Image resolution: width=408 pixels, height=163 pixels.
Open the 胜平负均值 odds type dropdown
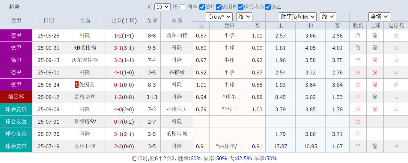tap(297, 17)
